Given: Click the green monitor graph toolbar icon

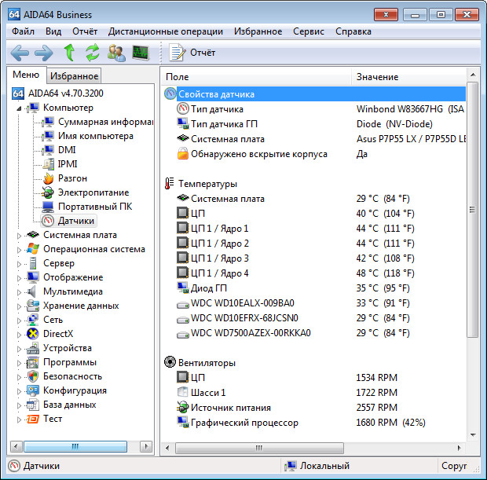Looking at the screenshot, I should tap(141, 53).
